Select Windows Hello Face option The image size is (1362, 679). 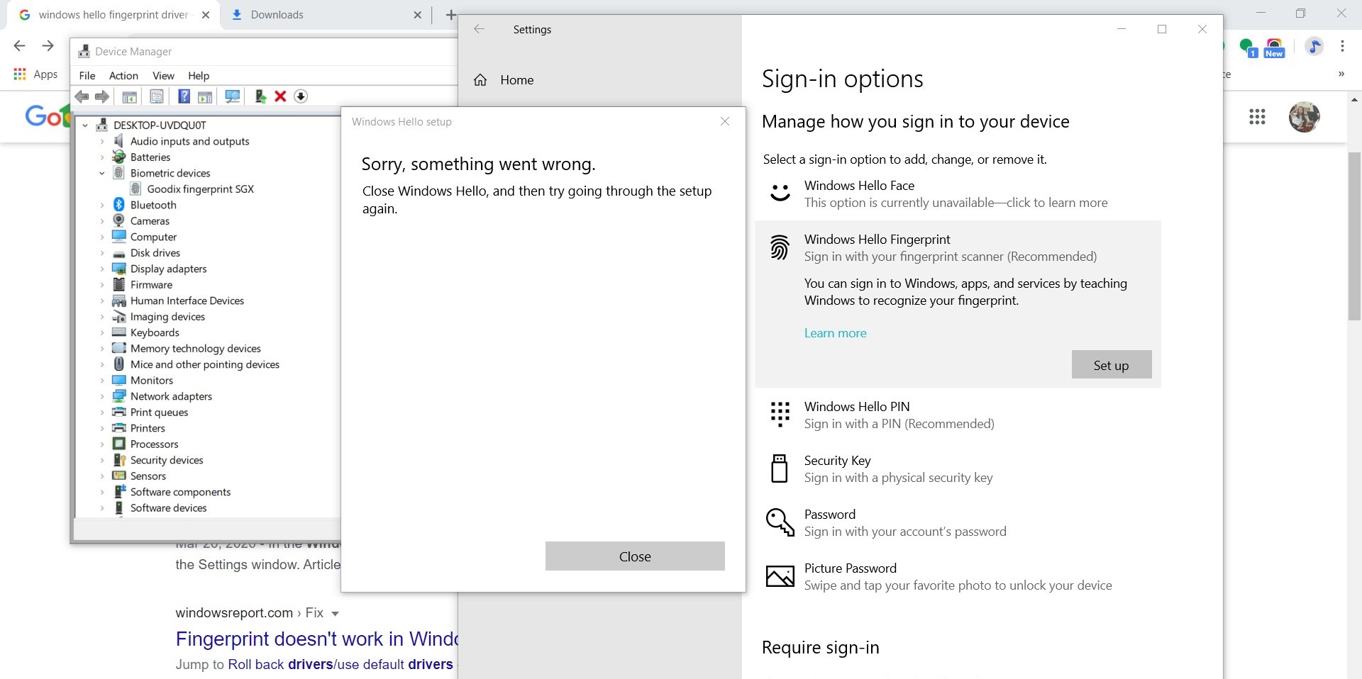(x=958, y=193)
